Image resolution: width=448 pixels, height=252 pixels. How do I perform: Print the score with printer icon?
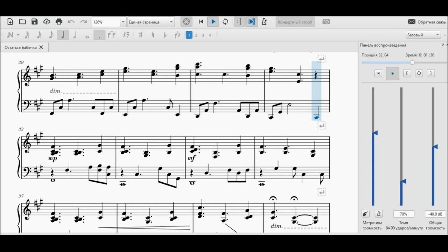[x=59, y=22]
